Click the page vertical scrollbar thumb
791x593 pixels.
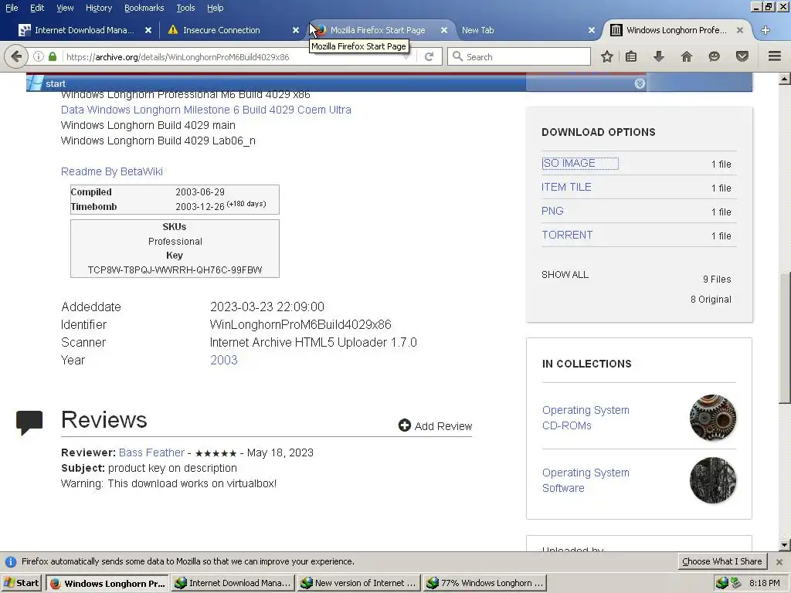click(x=785, y=338)
